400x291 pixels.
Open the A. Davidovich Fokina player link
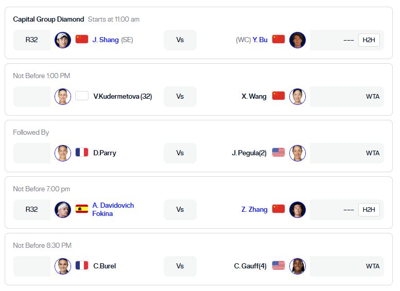[x=113, y=209]
